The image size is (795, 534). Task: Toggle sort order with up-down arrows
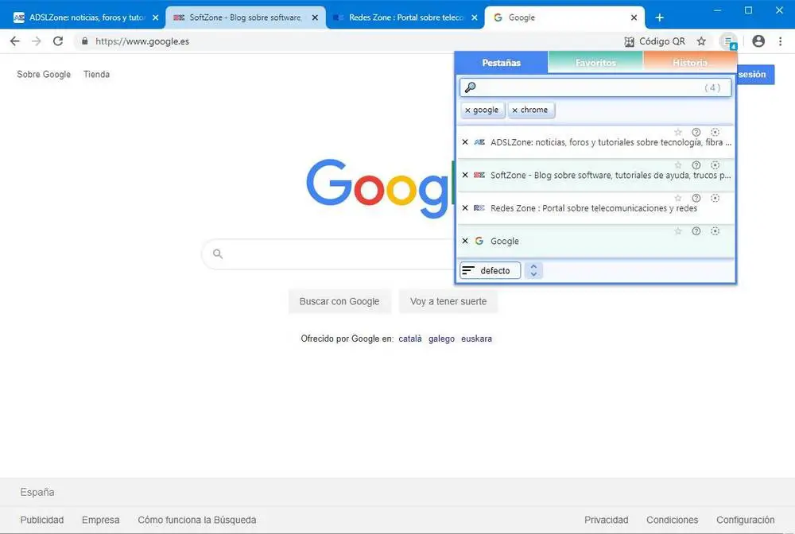[533, 270]
